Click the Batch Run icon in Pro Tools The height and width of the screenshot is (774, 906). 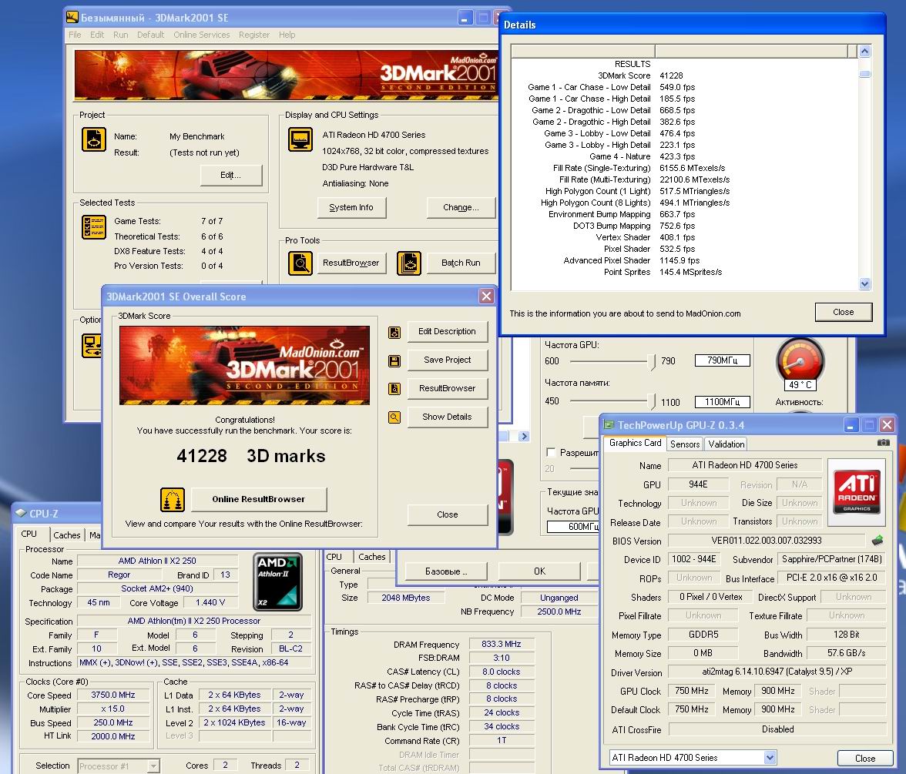[x=409, y=263]
